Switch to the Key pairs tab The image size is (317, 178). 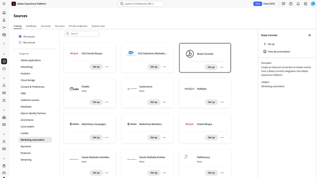[x=60, y=26]
